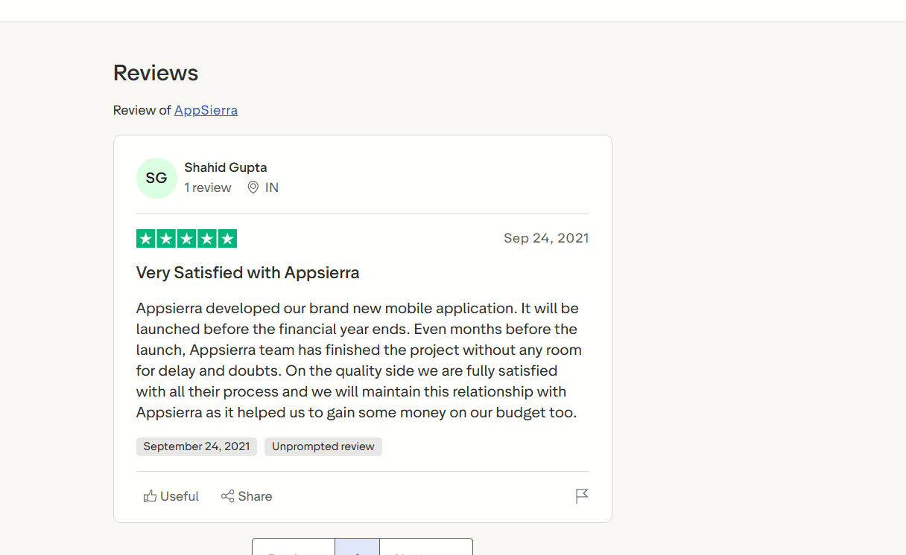Click the Unprompted review label
This screenshot has height=555, width=906.
pos(323,446)
